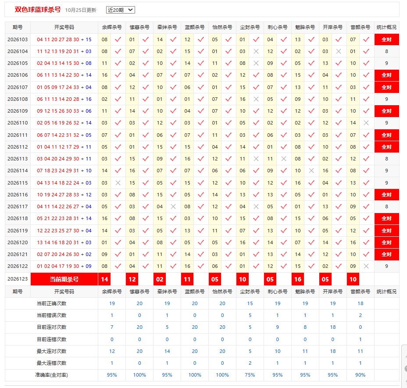The height and width of the screenshot is (388, 407).
Task: Click the check mark for 昔颜杀号 in row 2026103
Action: 366,39
